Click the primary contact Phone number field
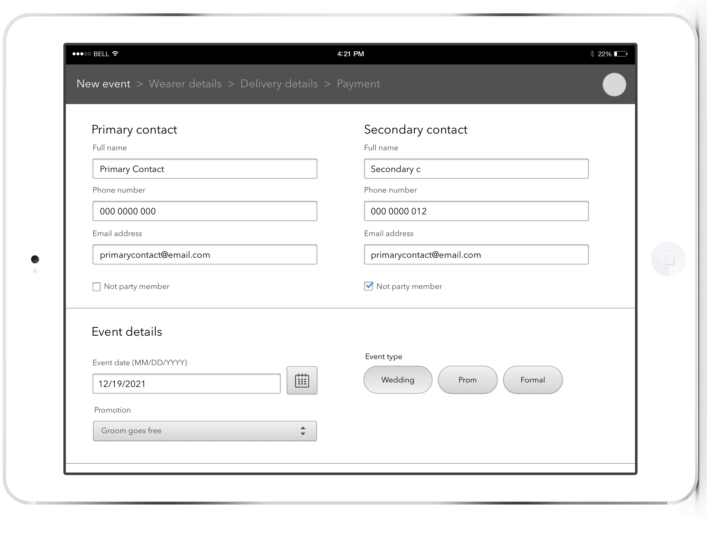Viewport: 707px width, 534px height. pos(205,211)
